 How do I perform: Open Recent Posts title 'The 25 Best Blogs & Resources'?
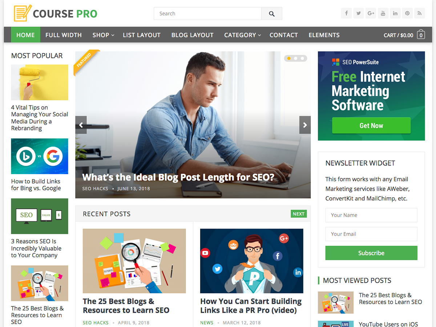[126, 306]
